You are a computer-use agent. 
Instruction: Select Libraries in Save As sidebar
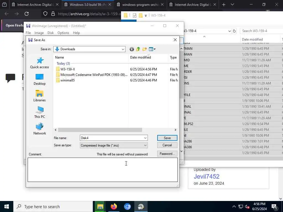point(40,96)
